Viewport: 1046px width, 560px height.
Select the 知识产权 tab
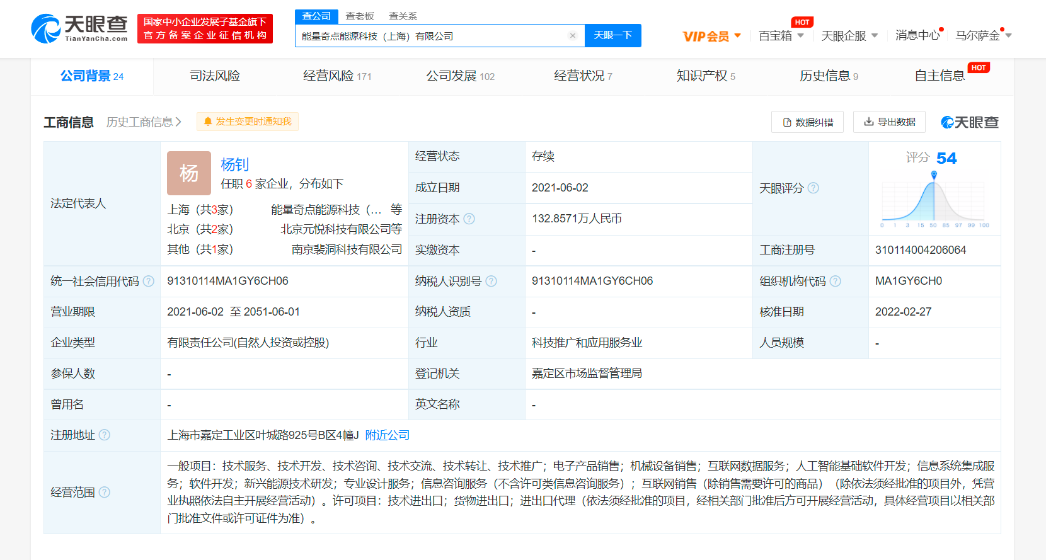coord(706,76)
